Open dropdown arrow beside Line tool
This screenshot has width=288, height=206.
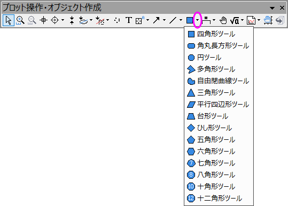tap(181, 20)
